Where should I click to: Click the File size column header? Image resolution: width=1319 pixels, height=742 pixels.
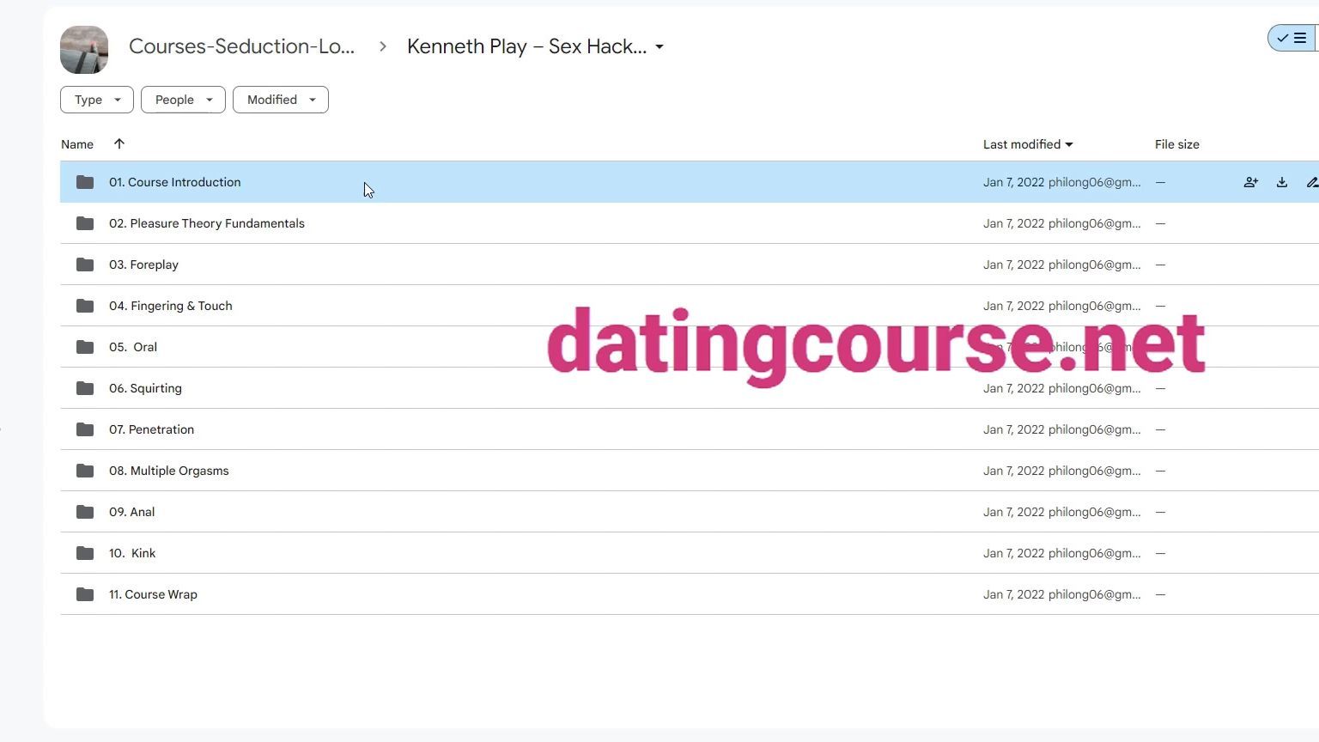click(1176, 144)
